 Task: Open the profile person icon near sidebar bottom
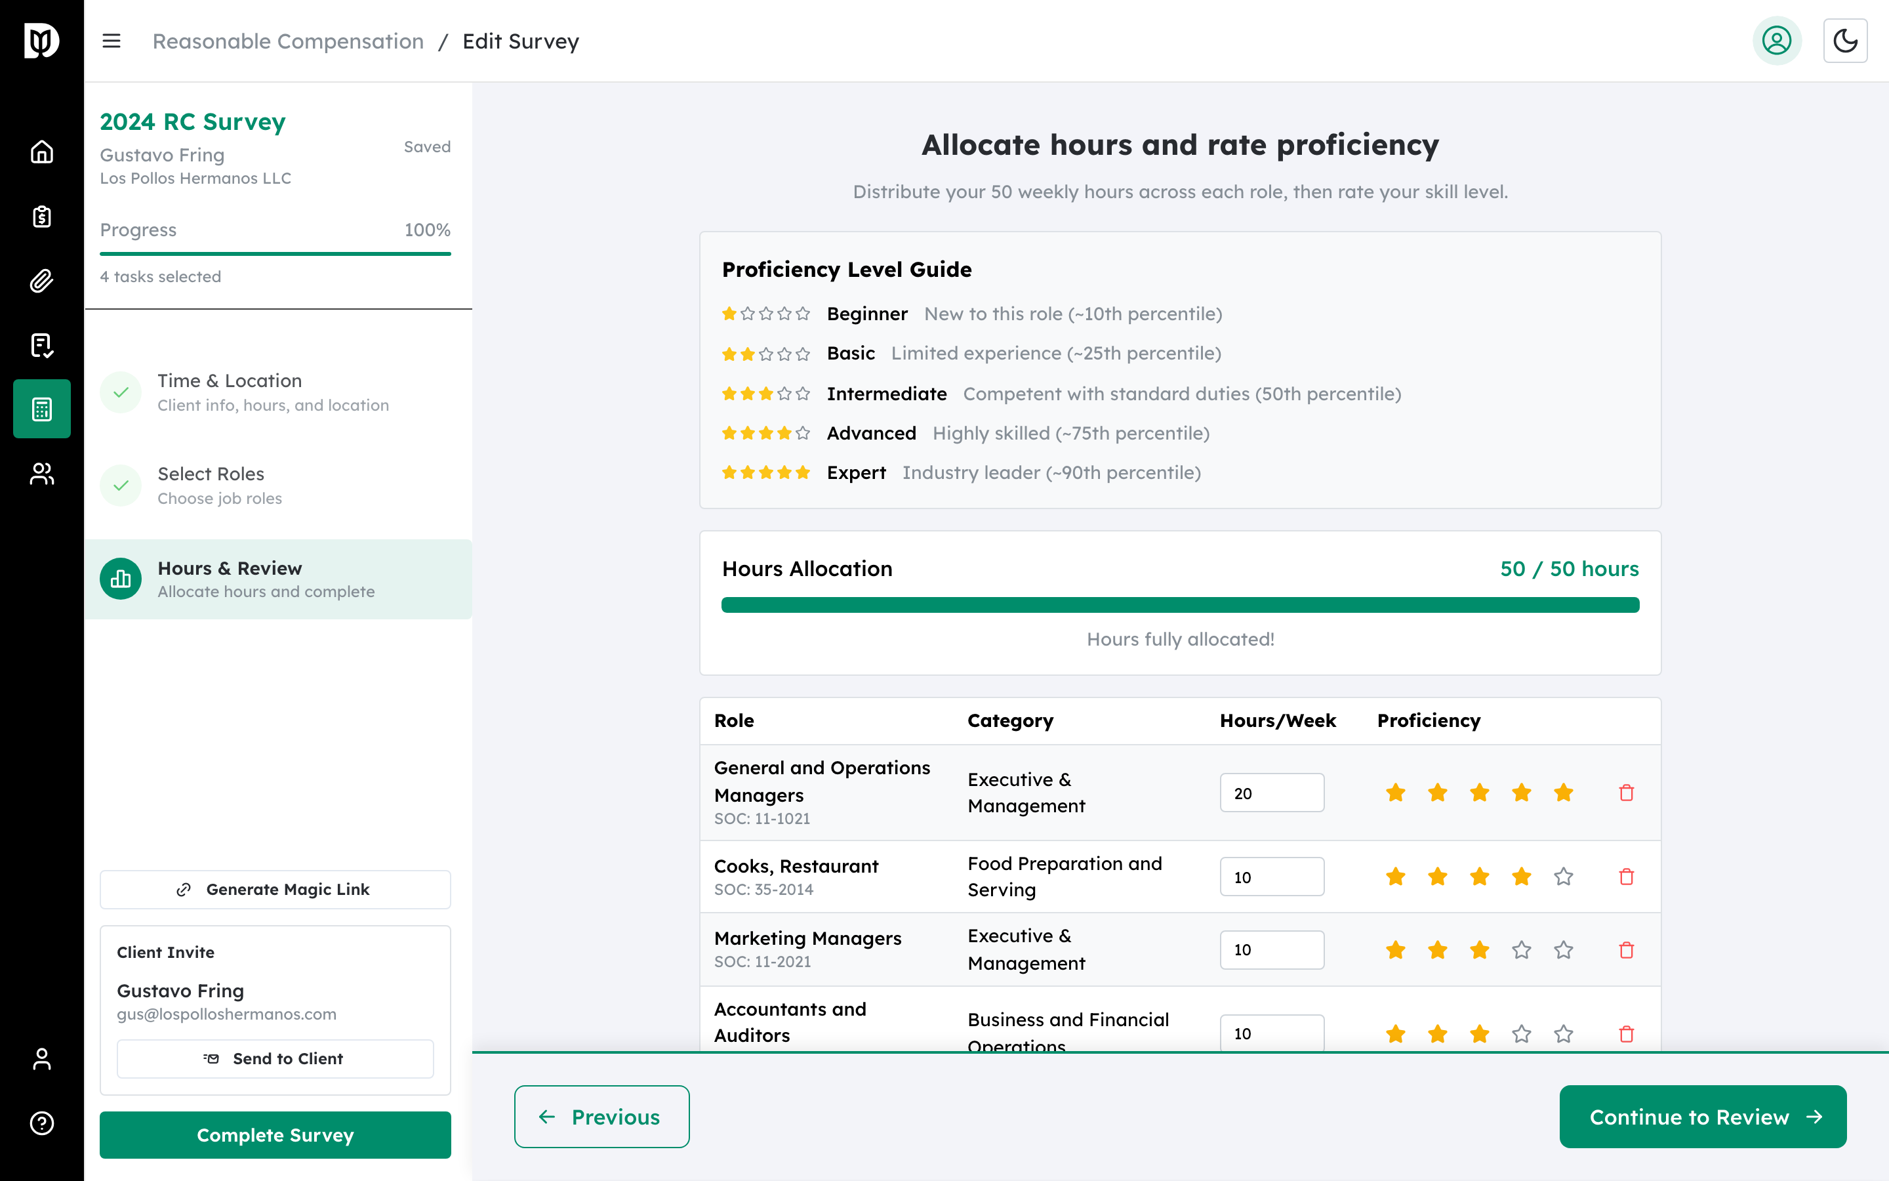click(41, 1059)
